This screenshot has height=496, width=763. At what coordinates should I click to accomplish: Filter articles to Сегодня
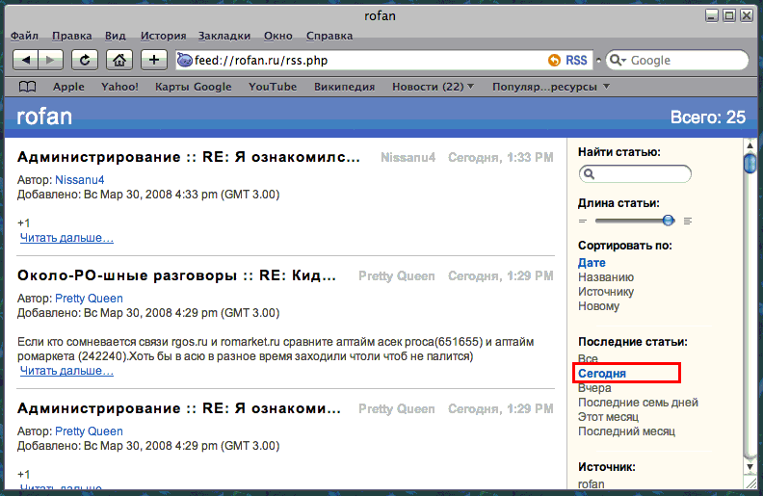(602, 374)
